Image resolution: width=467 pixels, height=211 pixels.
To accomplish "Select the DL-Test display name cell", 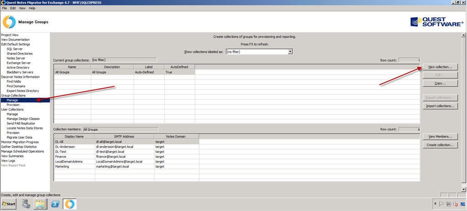I will [74, 151].
